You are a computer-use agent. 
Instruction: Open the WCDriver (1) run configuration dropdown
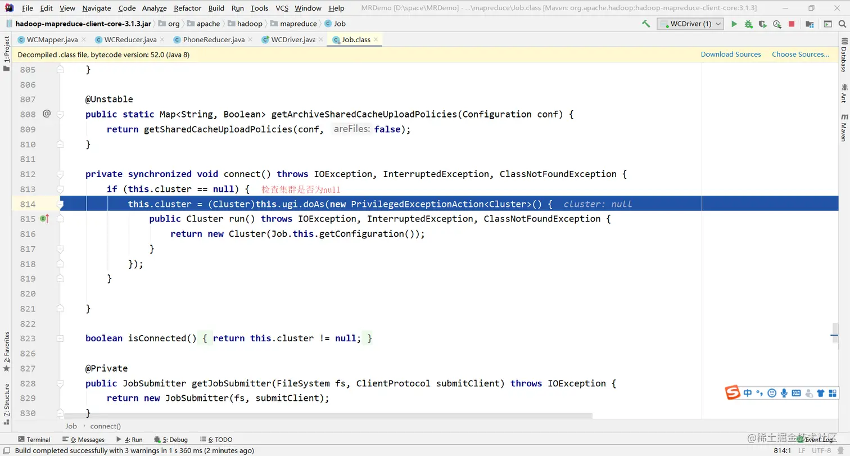690,24
